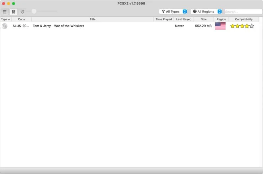Sort games by Title column
Image resolution: width=263 pixels, height=174 pixels.
tap(93, 19)
